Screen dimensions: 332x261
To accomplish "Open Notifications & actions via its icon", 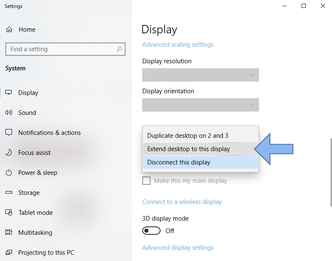I will point(9,132).
